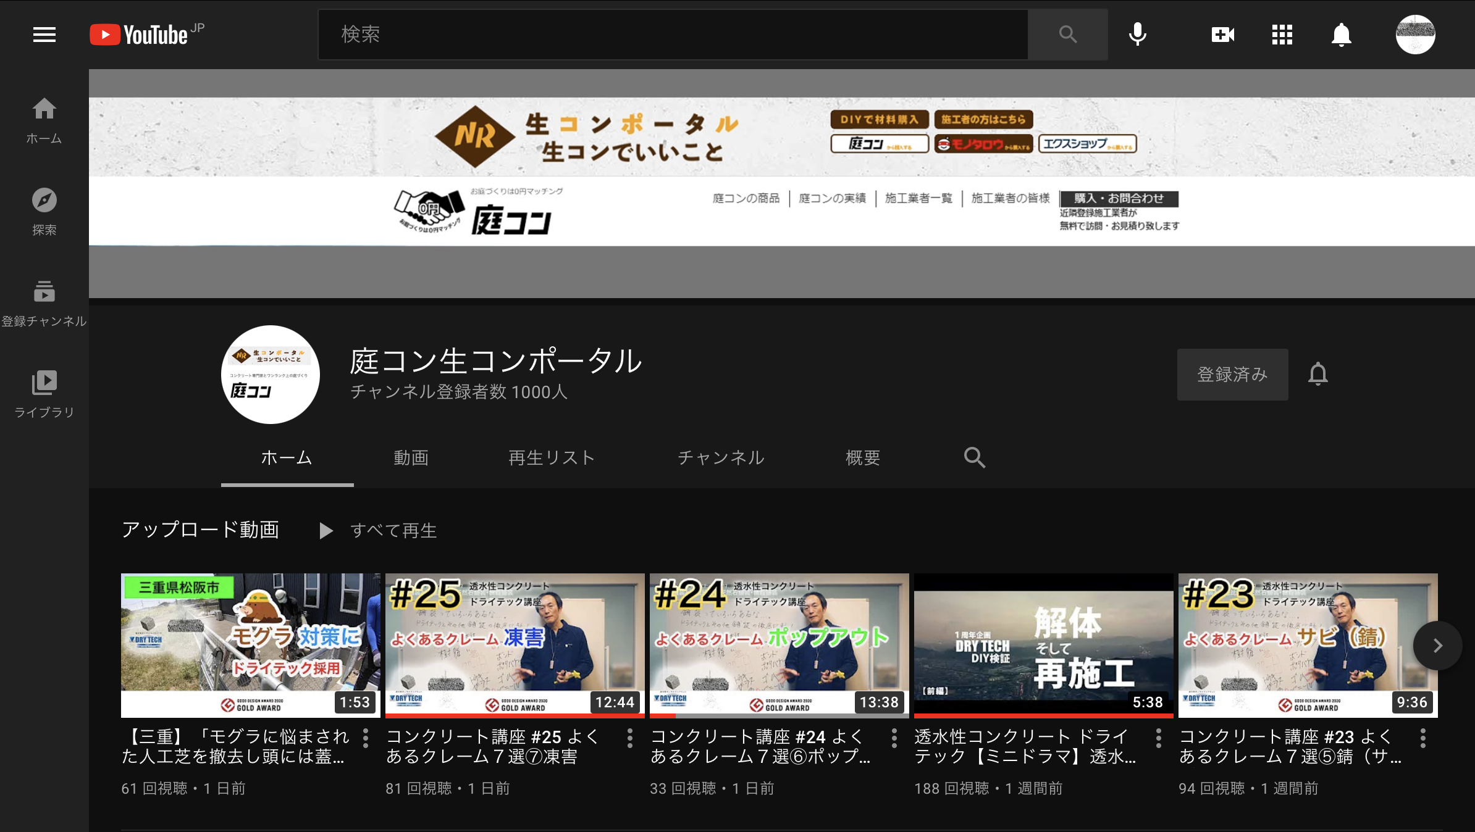Viewport: 1475px width, 832px height.
Task: Click the NR 生コンポータル banner logo
Action: [x=587, y=137]
